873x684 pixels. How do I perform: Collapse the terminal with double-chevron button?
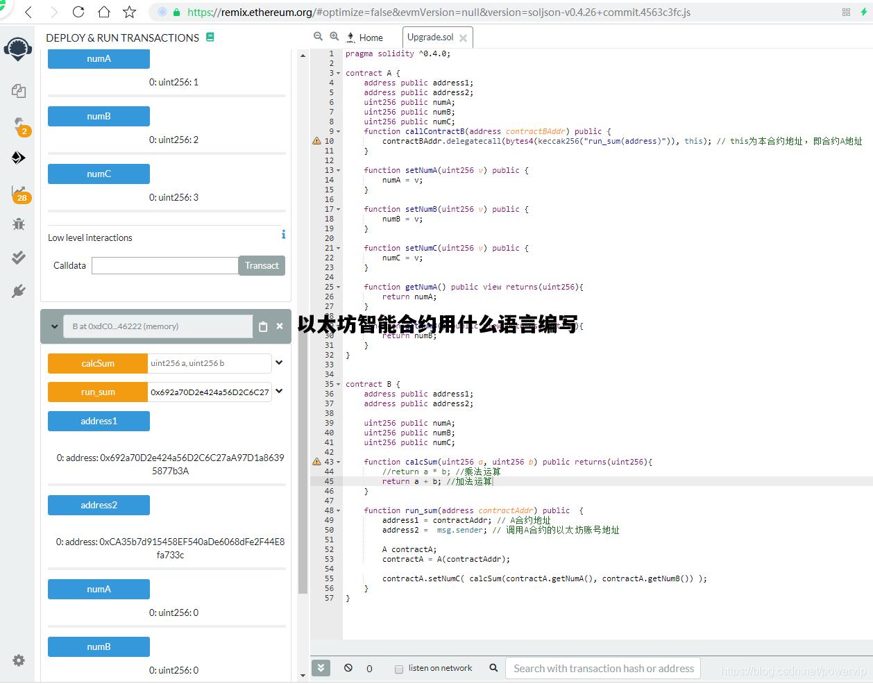click(321, 668)
